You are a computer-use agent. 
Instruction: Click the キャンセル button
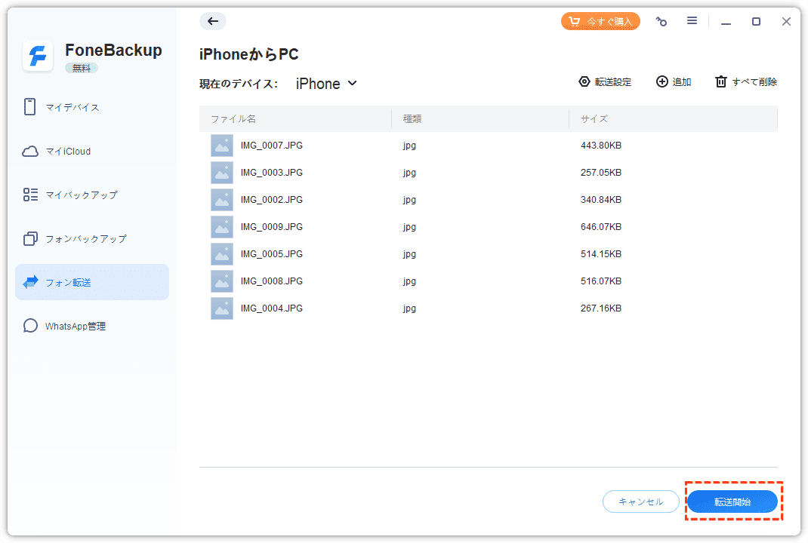(x=640, y=502)
